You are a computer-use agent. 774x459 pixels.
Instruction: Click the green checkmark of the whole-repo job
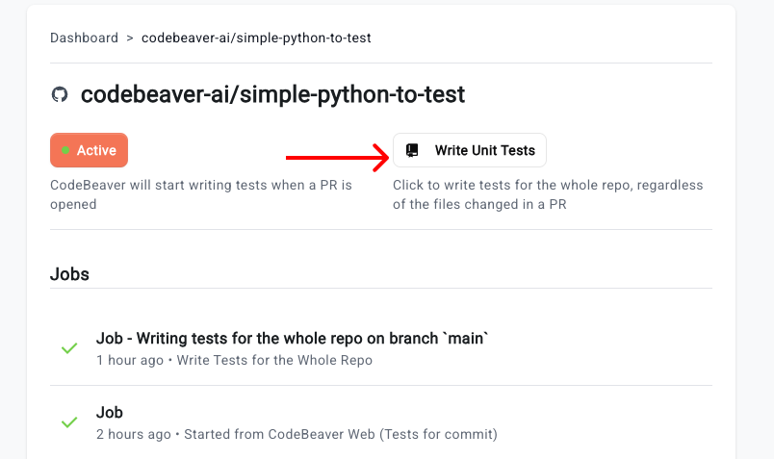(x=69, y=348)
